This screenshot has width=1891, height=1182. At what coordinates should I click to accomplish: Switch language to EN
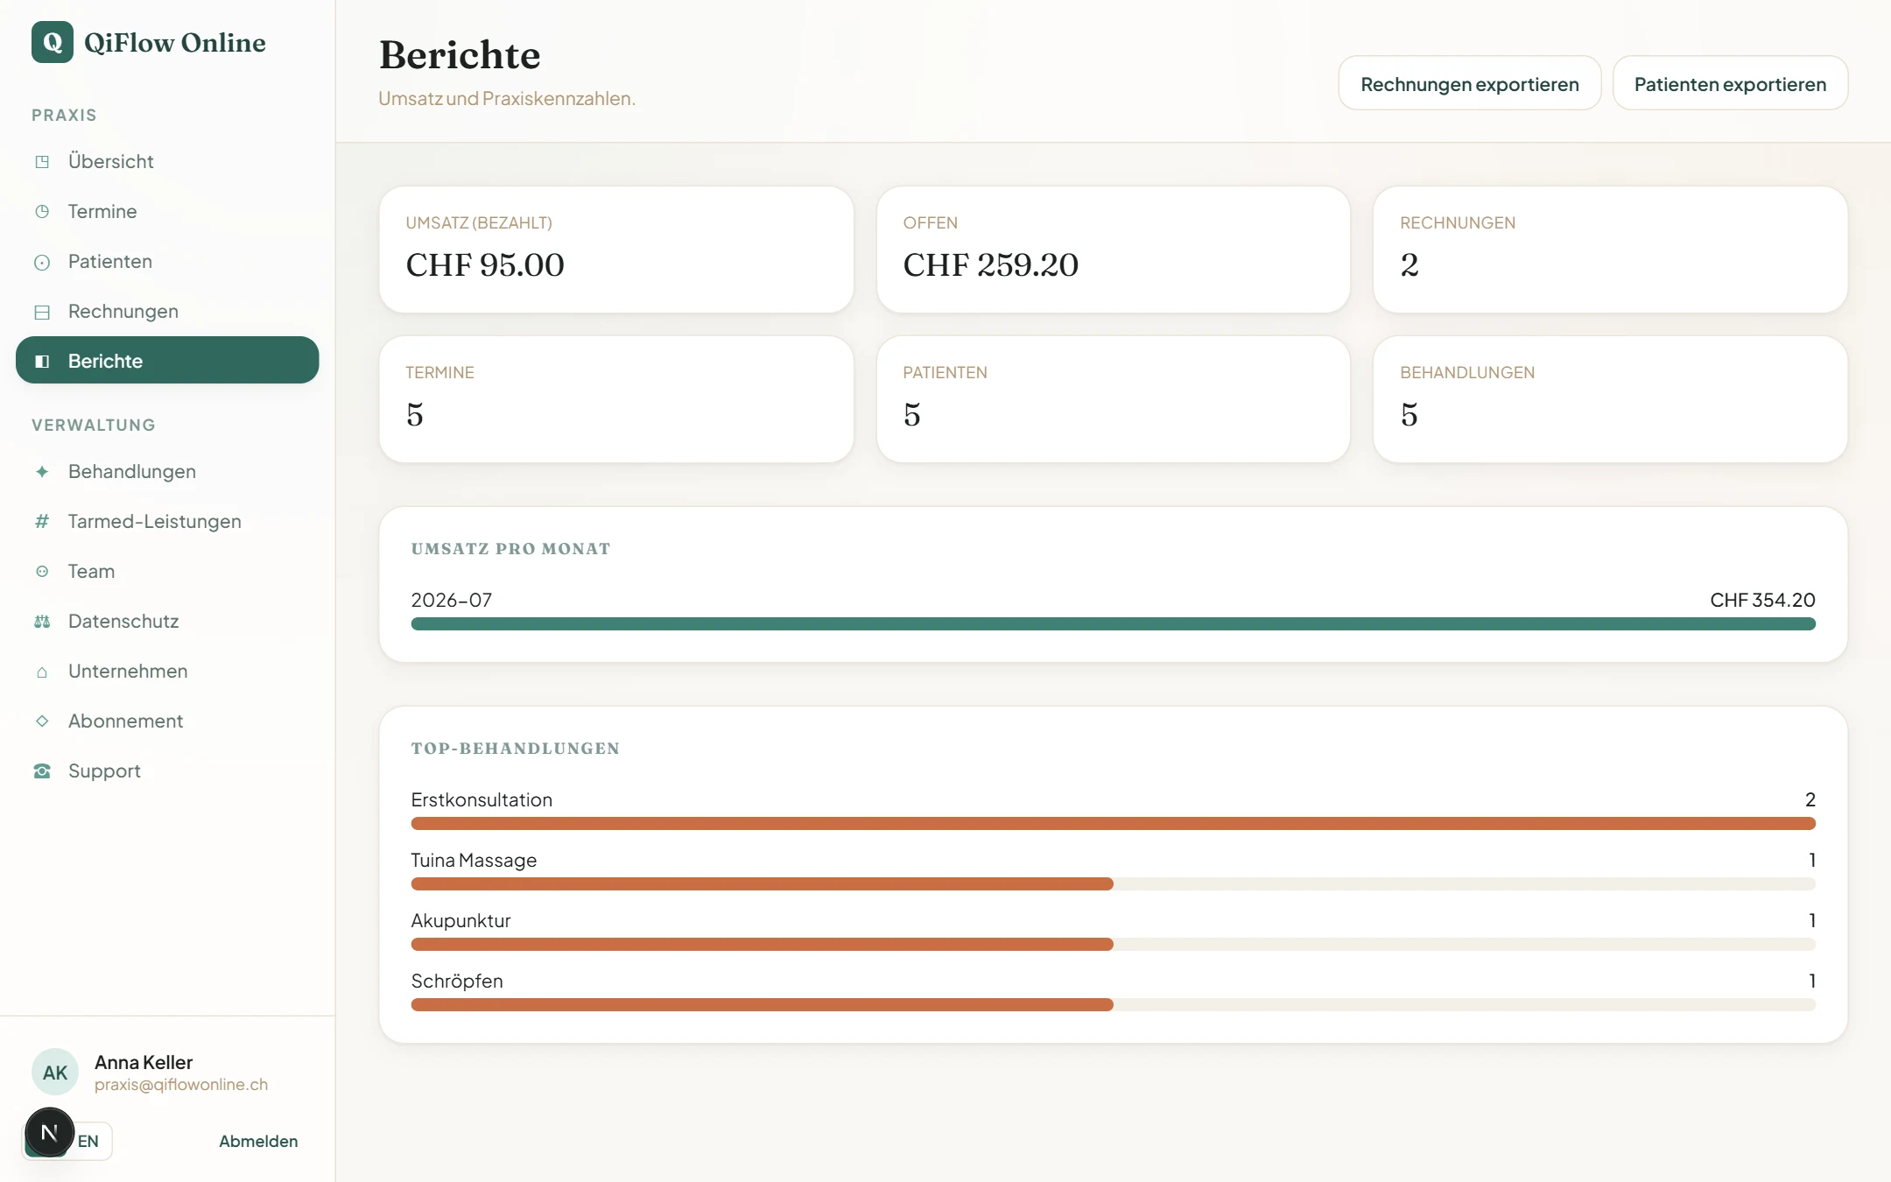tap(88, 1141)
